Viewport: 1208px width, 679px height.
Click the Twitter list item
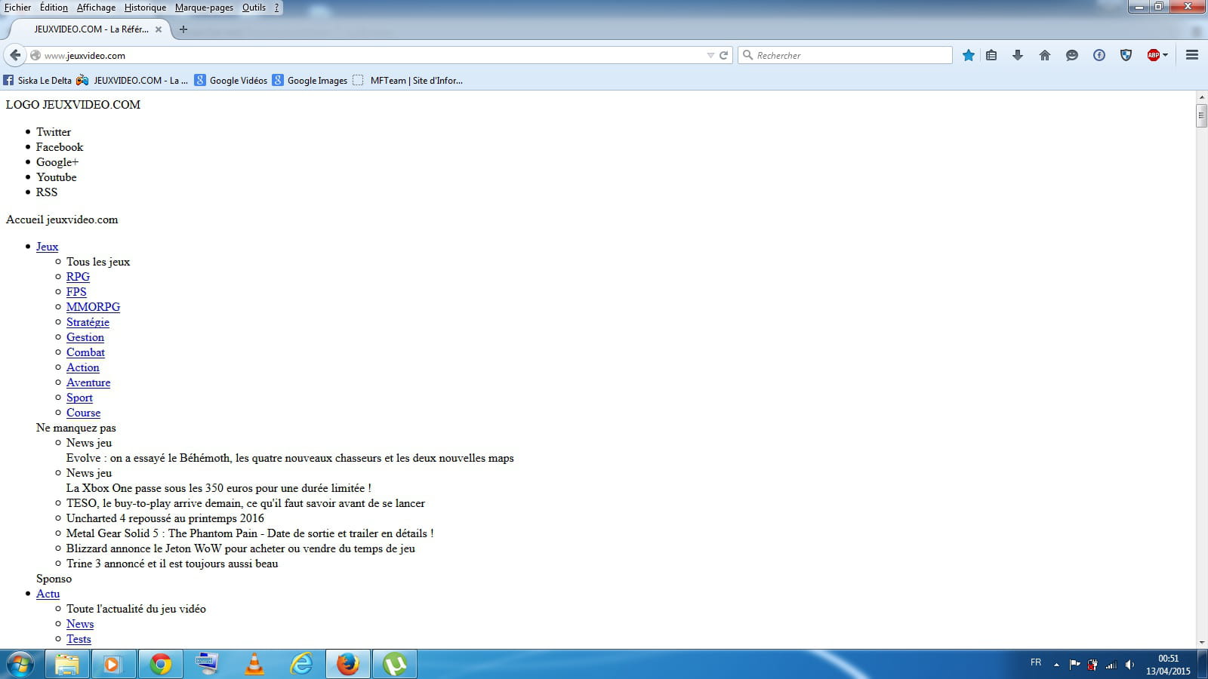click(54, 132)
